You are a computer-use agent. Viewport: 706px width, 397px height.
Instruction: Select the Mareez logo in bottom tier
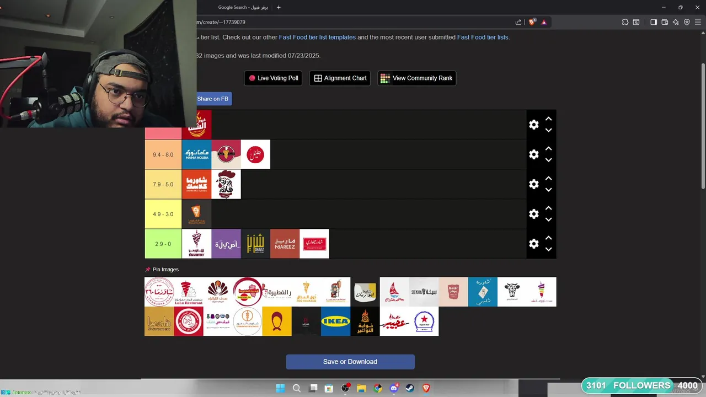coord(285,244)
